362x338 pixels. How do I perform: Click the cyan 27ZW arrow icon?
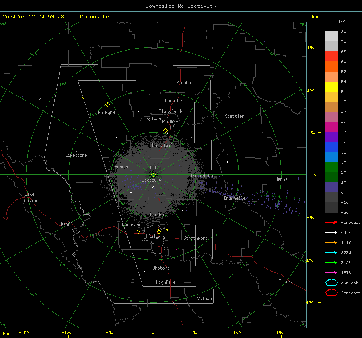[x=331, y=253]
